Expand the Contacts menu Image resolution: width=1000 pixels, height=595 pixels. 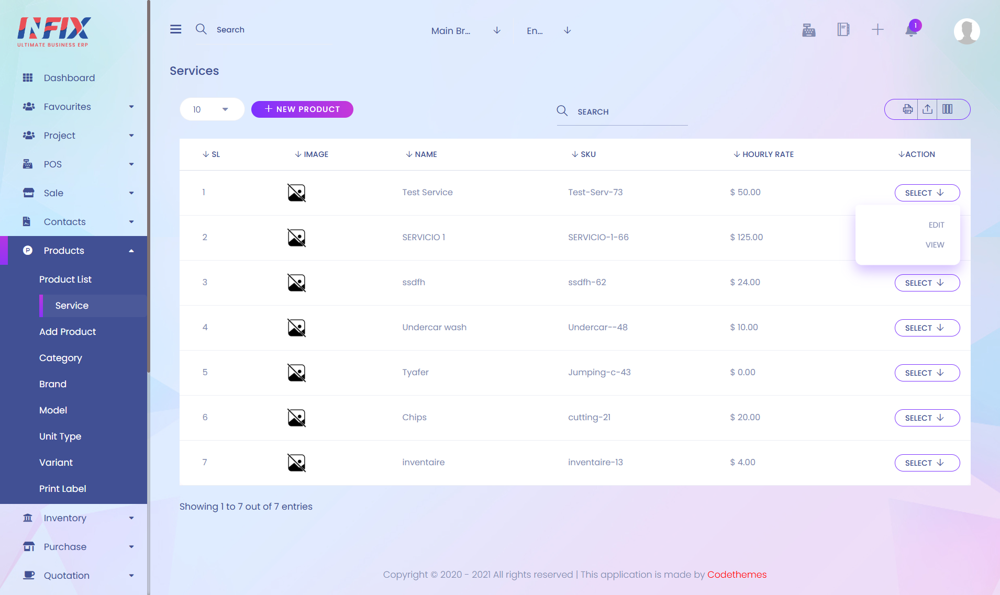coord(131,222)
